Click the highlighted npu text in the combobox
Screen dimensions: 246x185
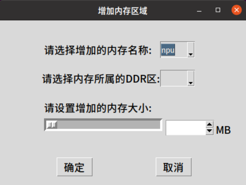click(x=168, y=50)
